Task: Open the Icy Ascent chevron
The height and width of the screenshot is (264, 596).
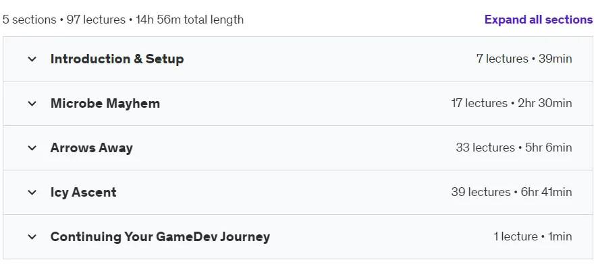Action: click(32, 193)
